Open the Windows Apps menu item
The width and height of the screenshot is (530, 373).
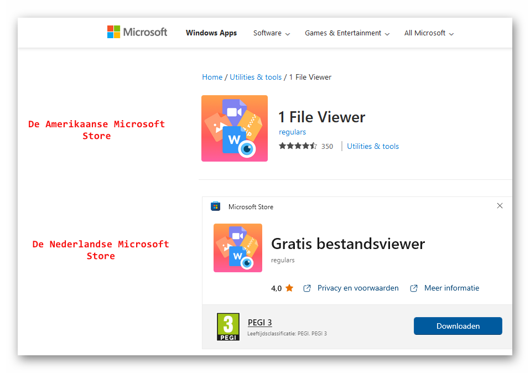[x=211, y=33]
